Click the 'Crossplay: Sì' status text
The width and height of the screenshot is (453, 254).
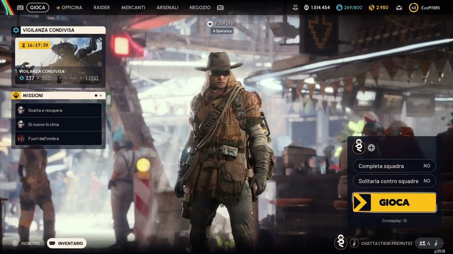point(394,221)
